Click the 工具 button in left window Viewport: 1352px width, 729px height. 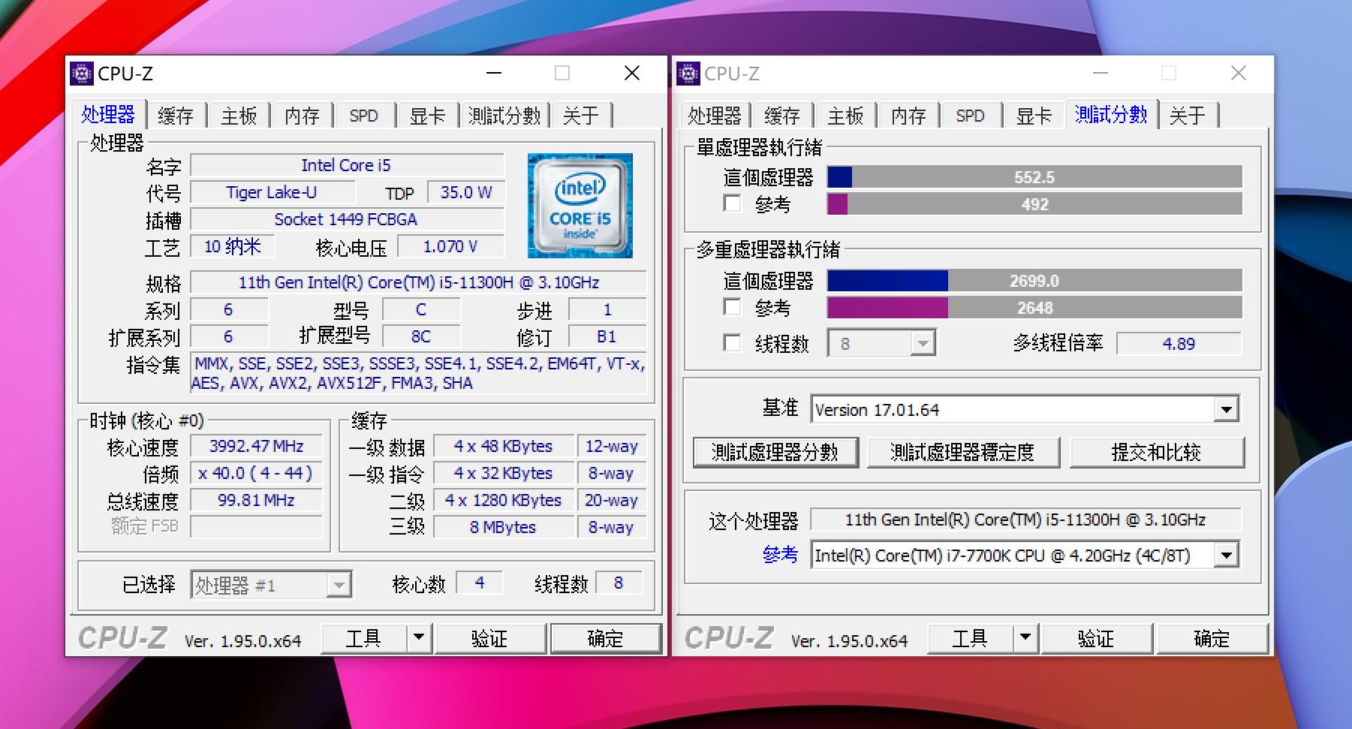(x=364, y=638)
